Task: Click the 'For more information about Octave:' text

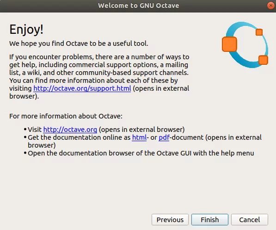Action: (66, 116)
